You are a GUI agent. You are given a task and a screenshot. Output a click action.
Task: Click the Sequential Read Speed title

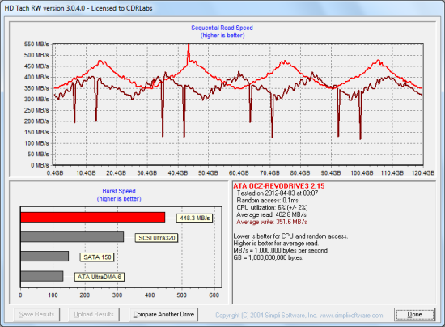tap(222, 28)
